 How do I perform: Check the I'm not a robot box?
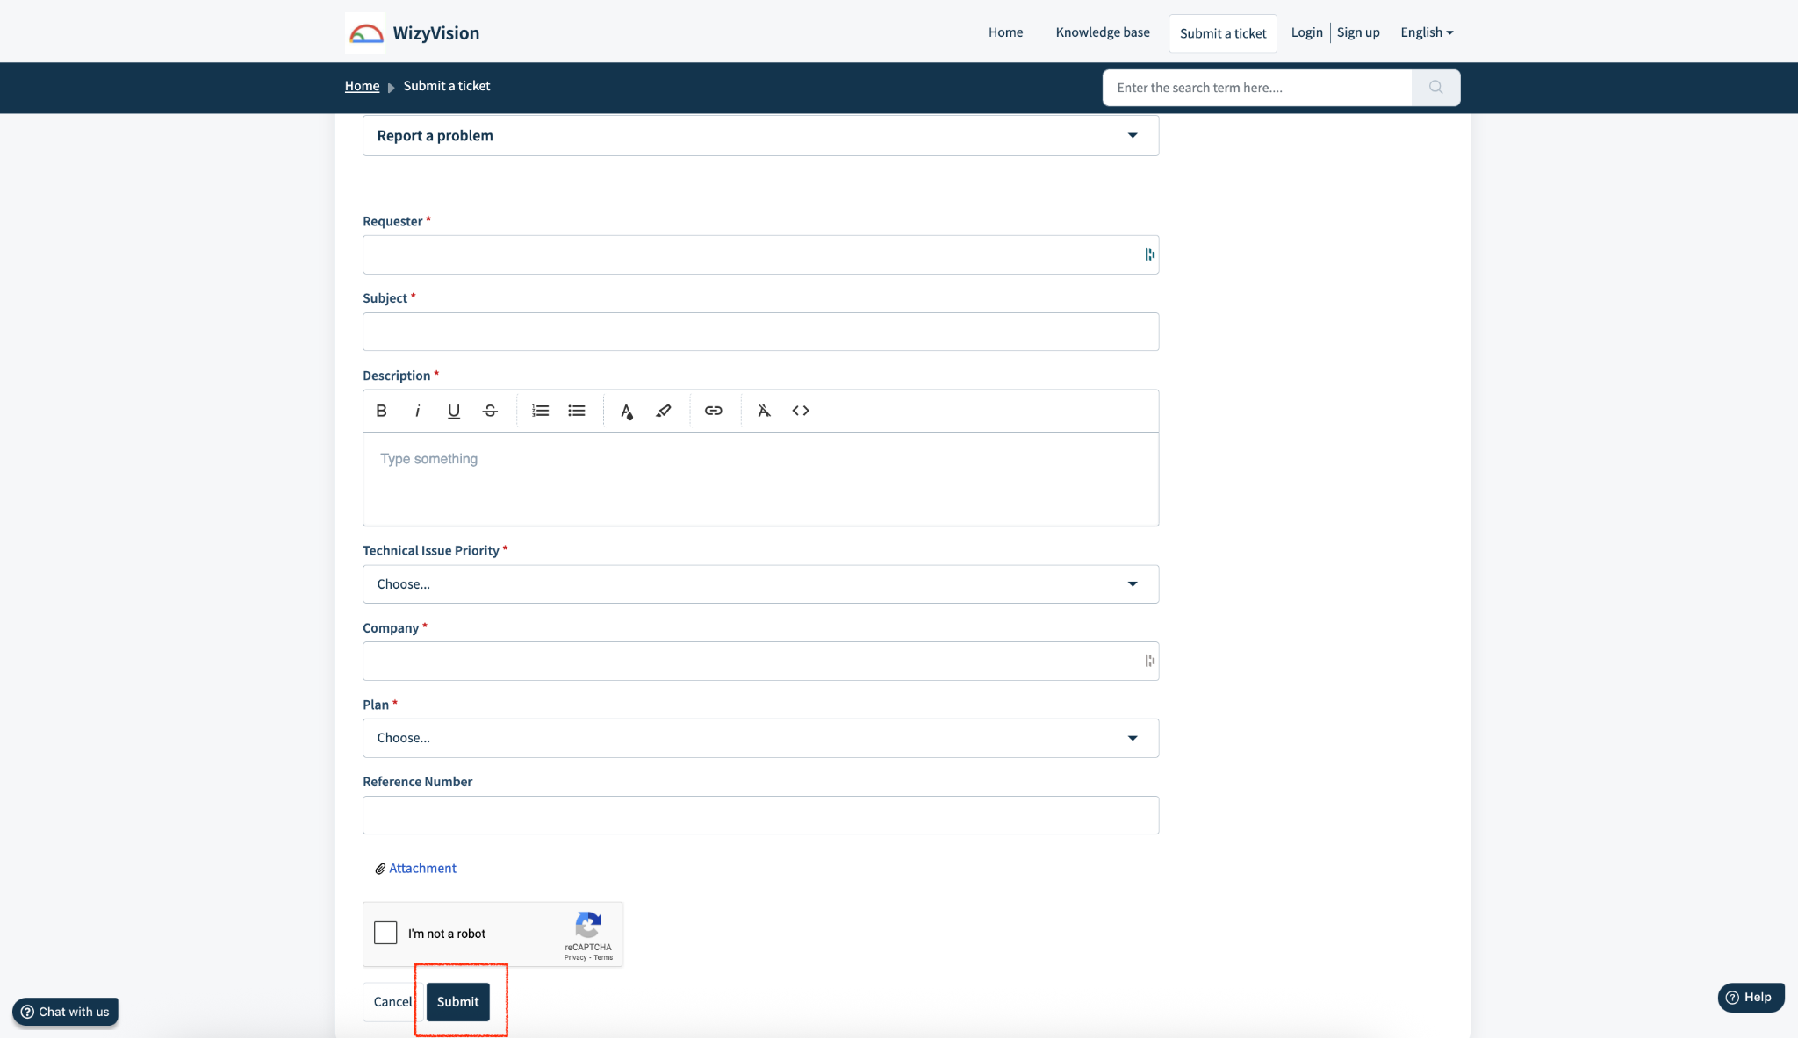point(385,933)
